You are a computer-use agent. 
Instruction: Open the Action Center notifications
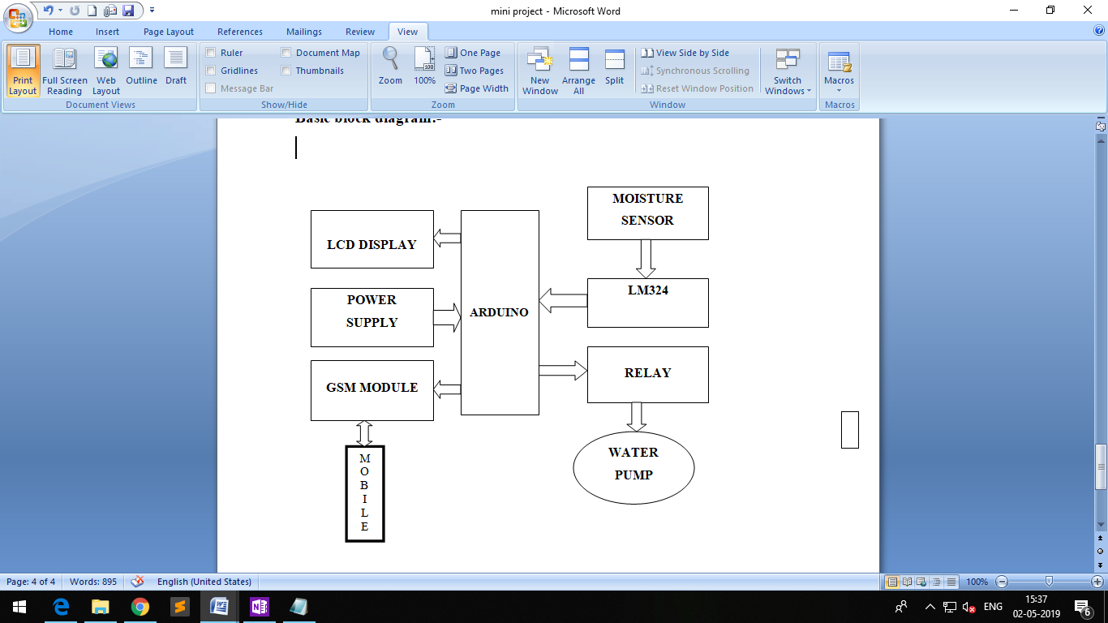point(1083,607)
